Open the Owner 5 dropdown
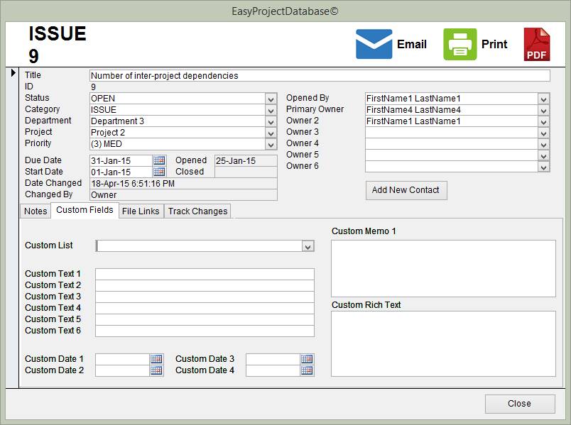The height and width of the screenshot is (425, 571). click(543, 155)
